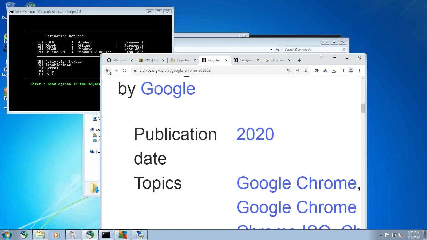Expand the tab search chevron in Chrome
Screen dimensions: 427x240
click(322, 57)
